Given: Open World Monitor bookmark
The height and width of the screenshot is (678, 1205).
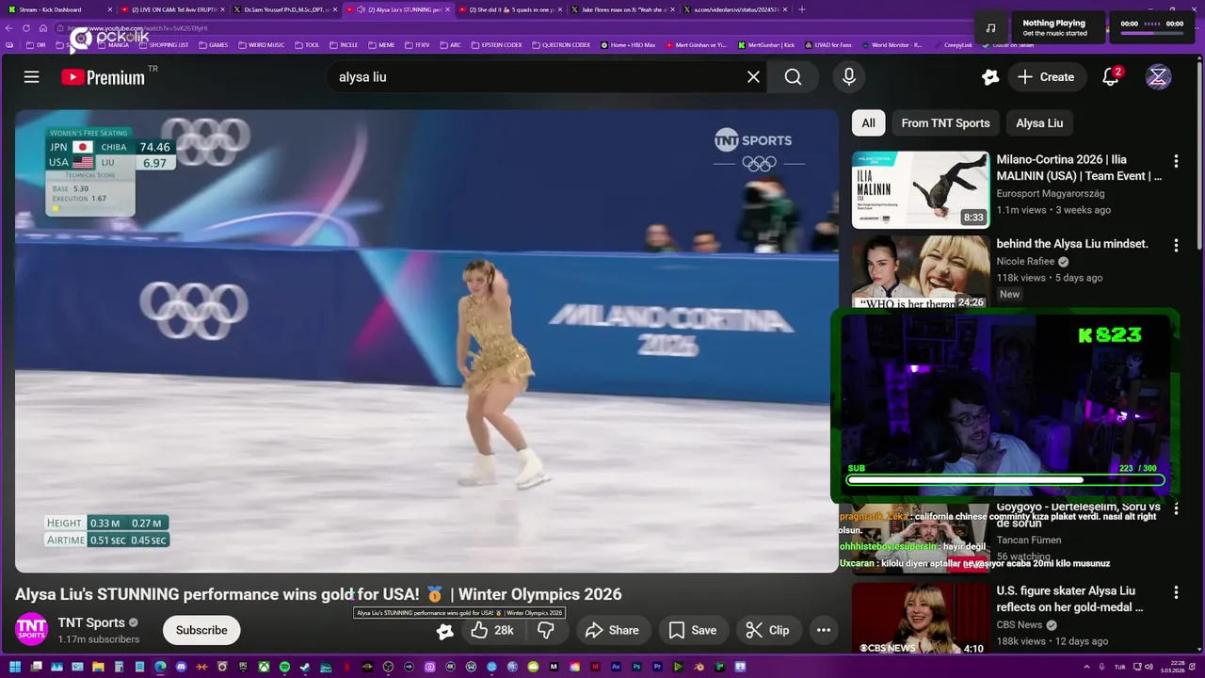Looking at the screenshot, I should pyautogui.click(x=891, y=45).
